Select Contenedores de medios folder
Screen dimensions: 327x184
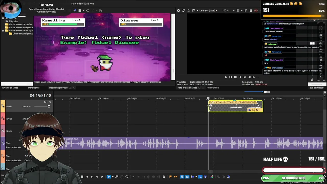(x=21, y=24)
